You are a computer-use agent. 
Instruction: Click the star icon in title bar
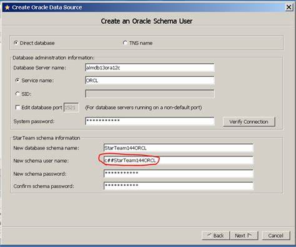(x=7, y=8)
